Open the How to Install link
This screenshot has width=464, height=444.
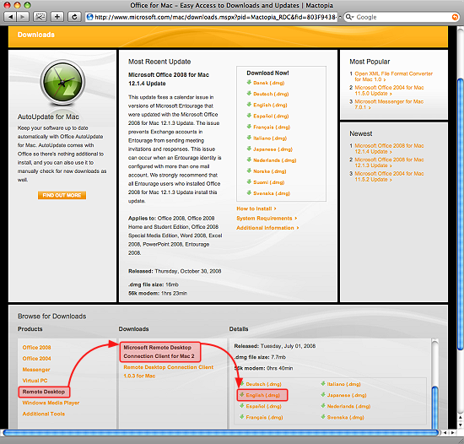point(256,208)
